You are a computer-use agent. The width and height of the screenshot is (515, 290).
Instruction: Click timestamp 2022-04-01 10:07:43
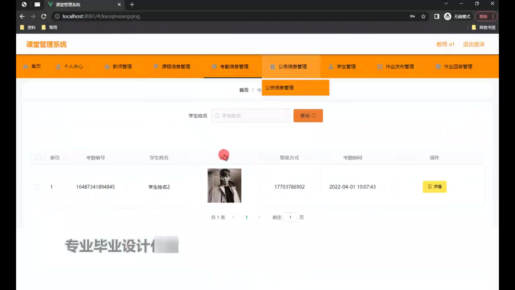click(352, 187)
